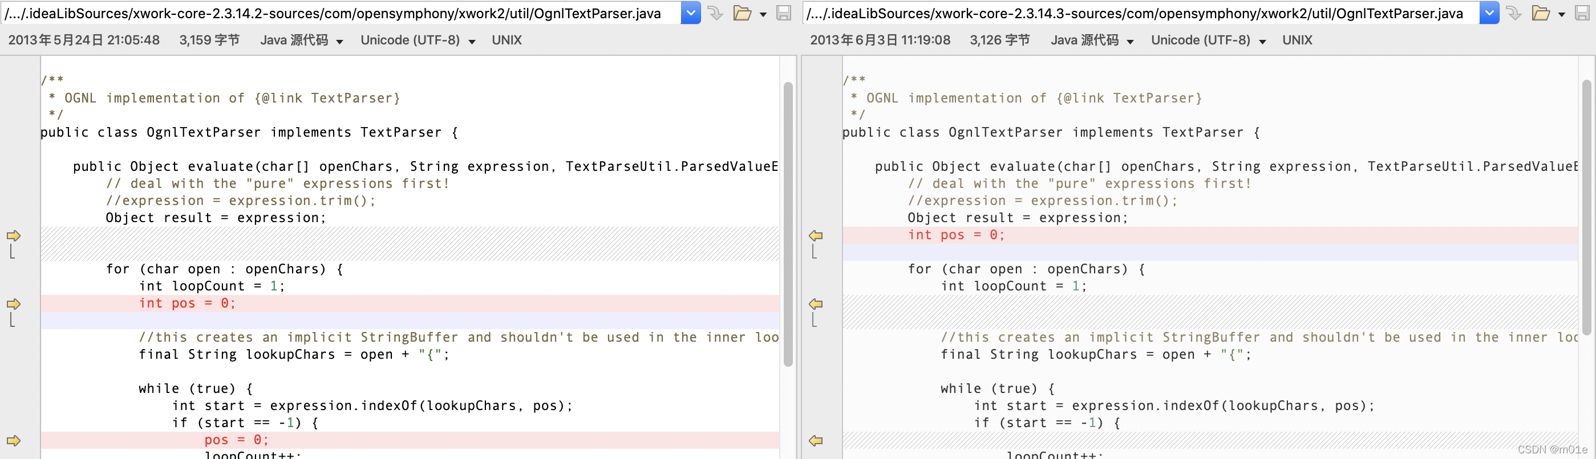Click 'while (true) {' in left pane
This screenshot has width=1596, height=459.
196,388
